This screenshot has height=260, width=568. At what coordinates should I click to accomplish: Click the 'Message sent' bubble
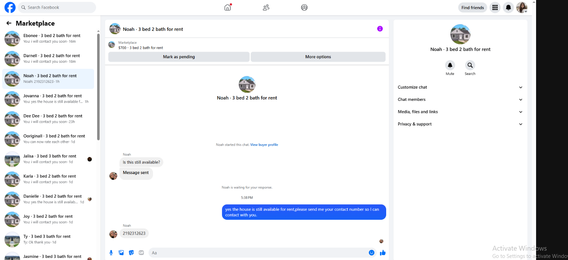coord(136,173)
